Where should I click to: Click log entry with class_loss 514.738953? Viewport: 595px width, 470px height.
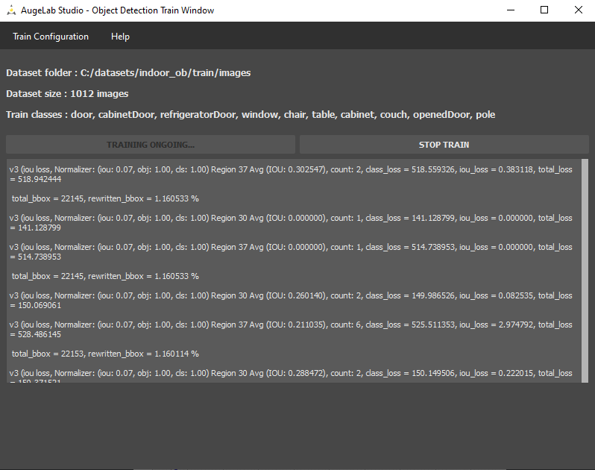(x=291, y=251)
